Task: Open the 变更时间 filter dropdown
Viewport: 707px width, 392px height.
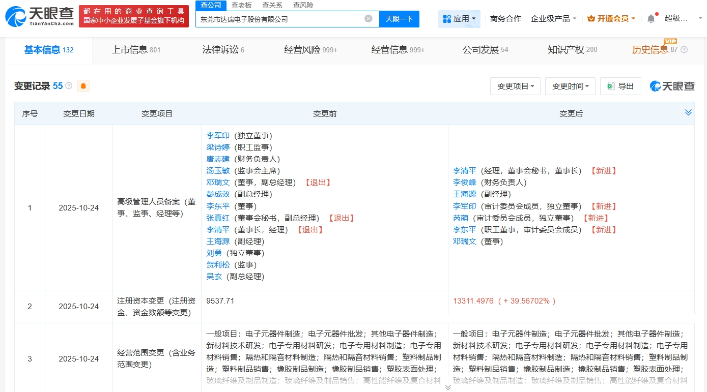Action: [570, 86]
